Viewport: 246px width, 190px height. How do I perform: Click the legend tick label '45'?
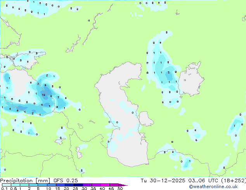point(111,188)
